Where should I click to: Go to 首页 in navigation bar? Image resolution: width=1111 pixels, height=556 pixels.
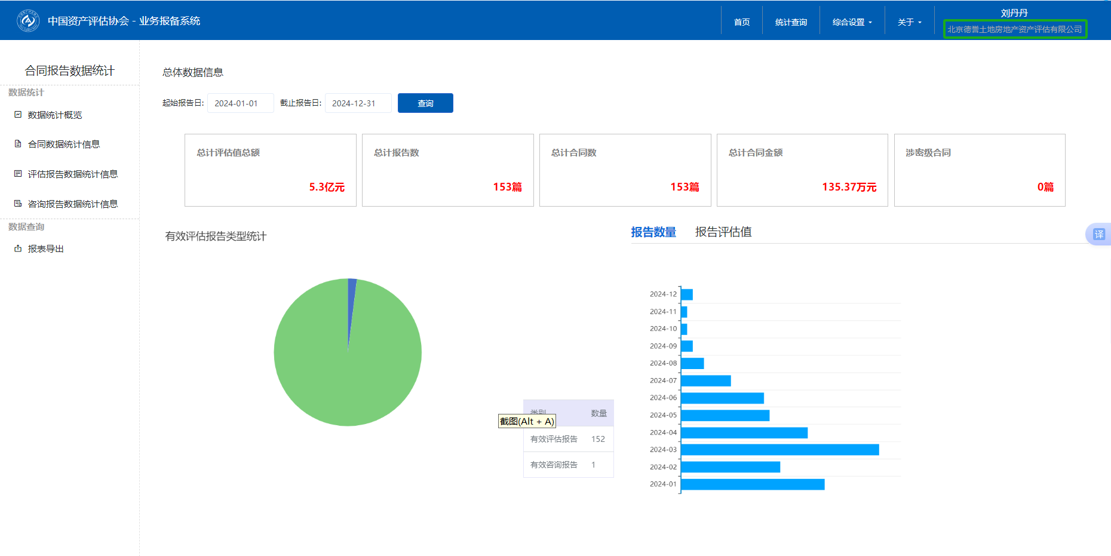(x=742, y=22)
